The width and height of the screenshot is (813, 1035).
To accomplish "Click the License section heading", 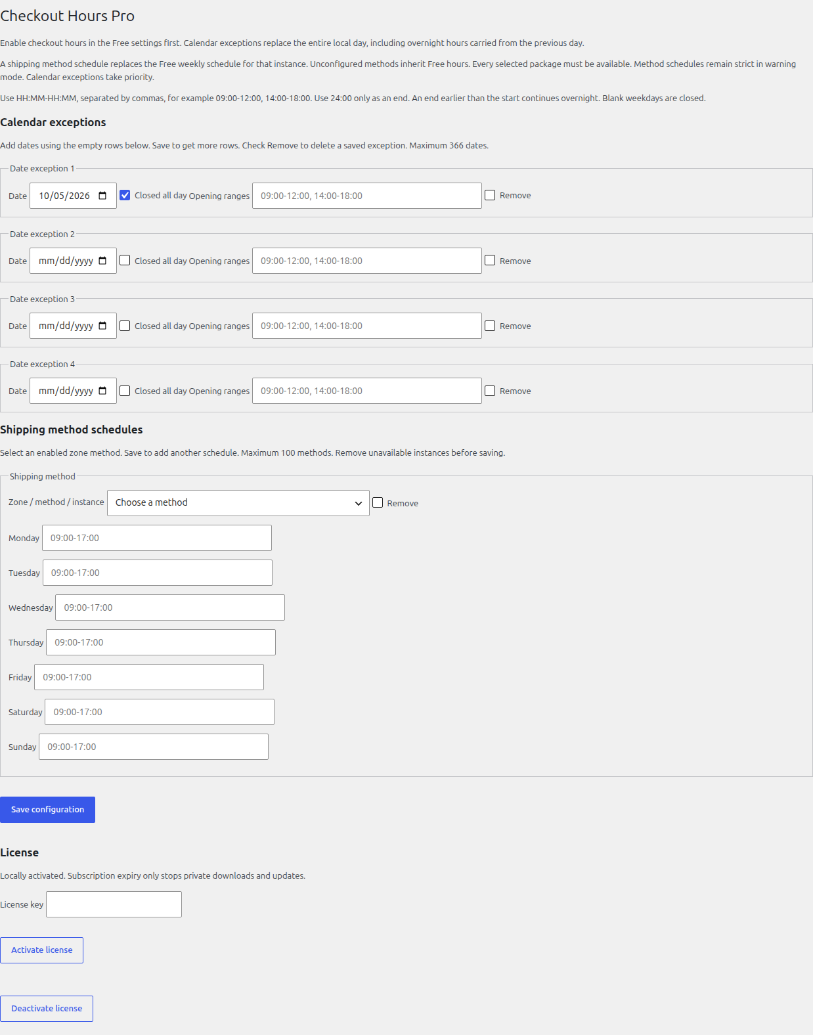I will click(19, 852).
